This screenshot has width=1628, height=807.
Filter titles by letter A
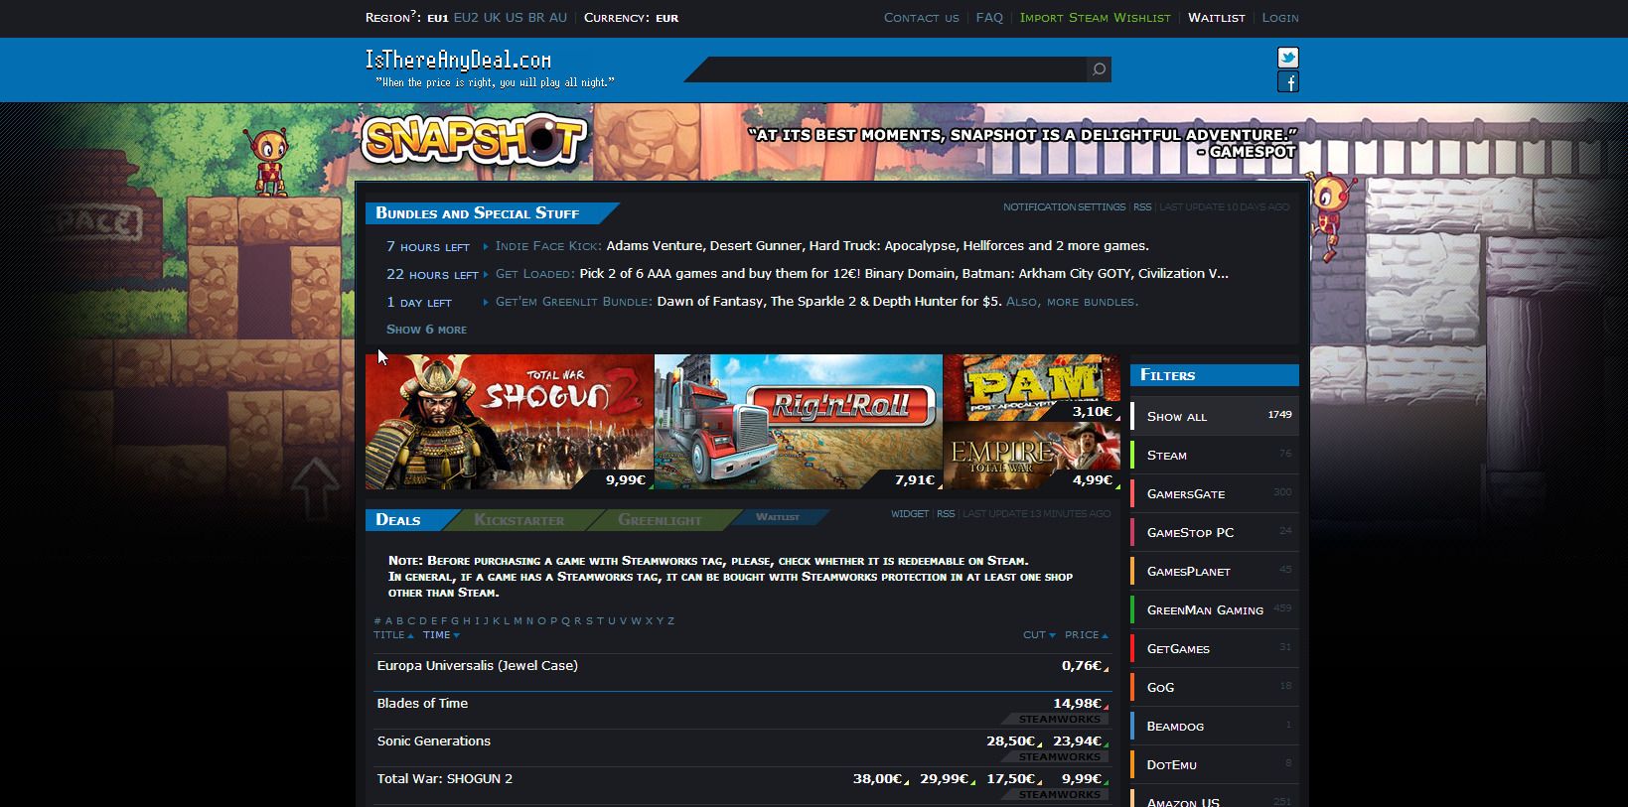click(388, 621)
